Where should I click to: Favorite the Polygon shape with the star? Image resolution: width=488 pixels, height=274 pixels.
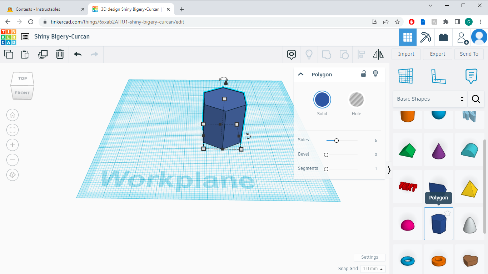tap(448, 213)
